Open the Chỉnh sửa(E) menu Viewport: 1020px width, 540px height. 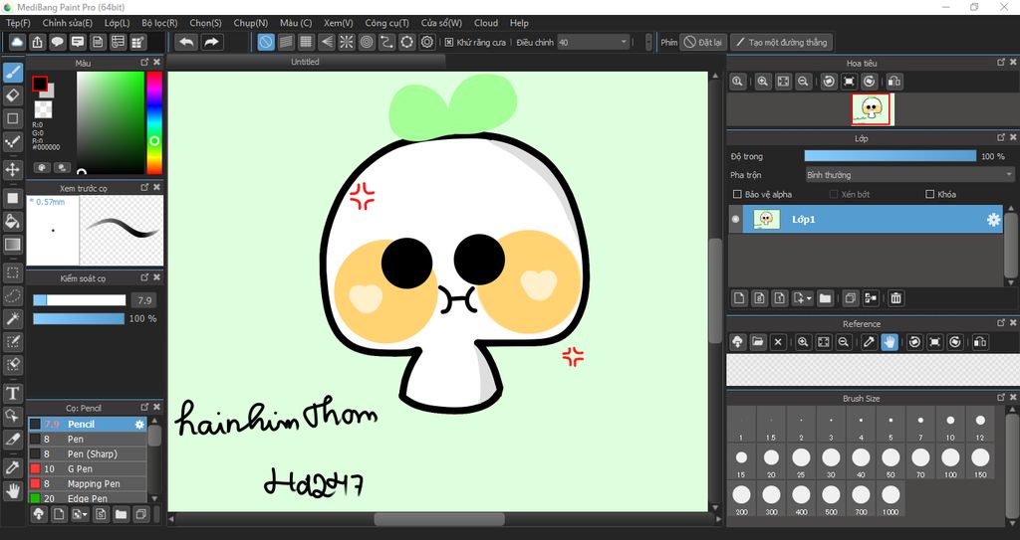pos(68,23)
